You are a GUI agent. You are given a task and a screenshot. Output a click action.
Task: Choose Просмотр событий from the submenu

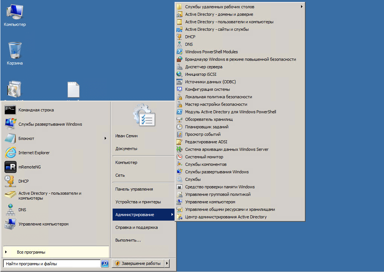[x=203, y=134]
